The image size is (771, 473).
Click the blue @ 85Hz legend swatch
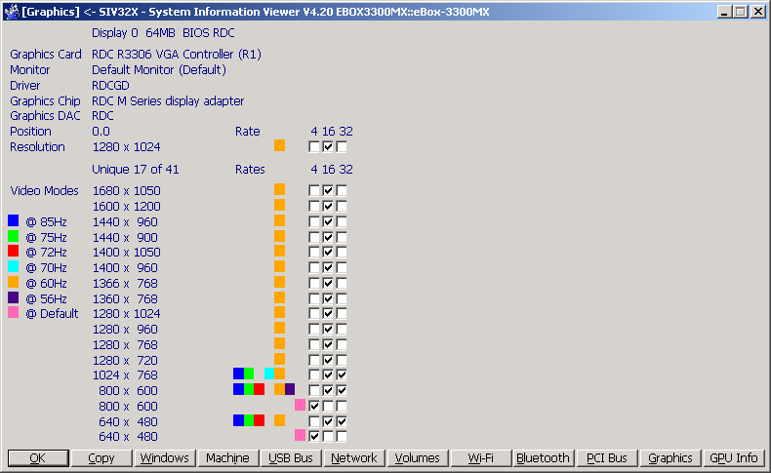point(13,220)
